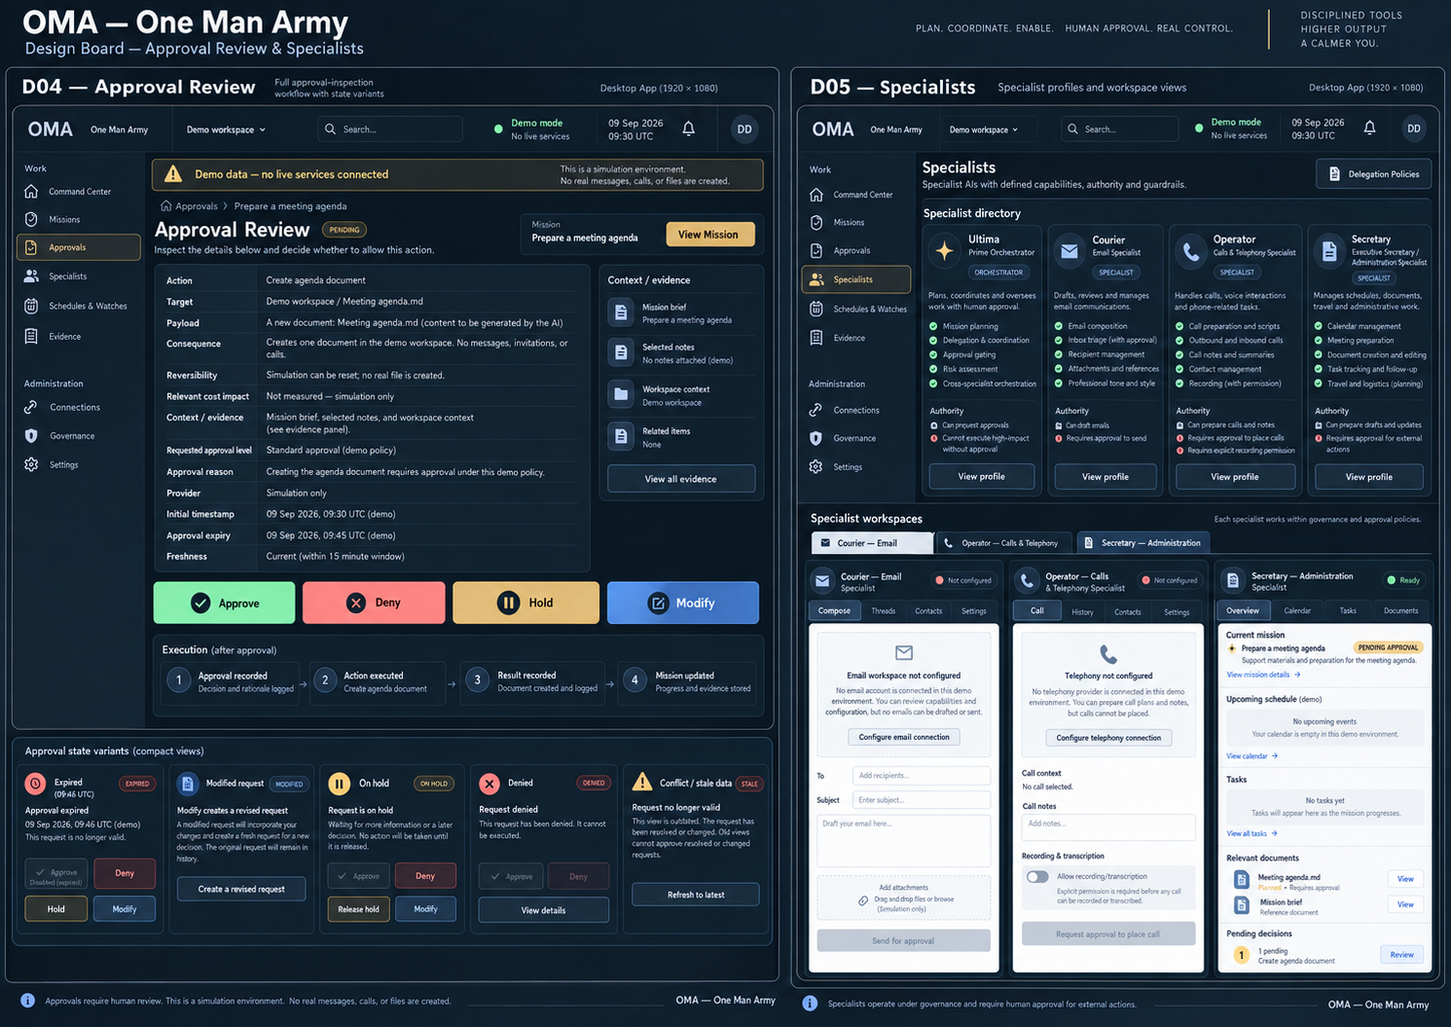Screen dimensions: 1451x1027
Task: Expand Demo workspace dropdown in D04
Action: point(226,129)
